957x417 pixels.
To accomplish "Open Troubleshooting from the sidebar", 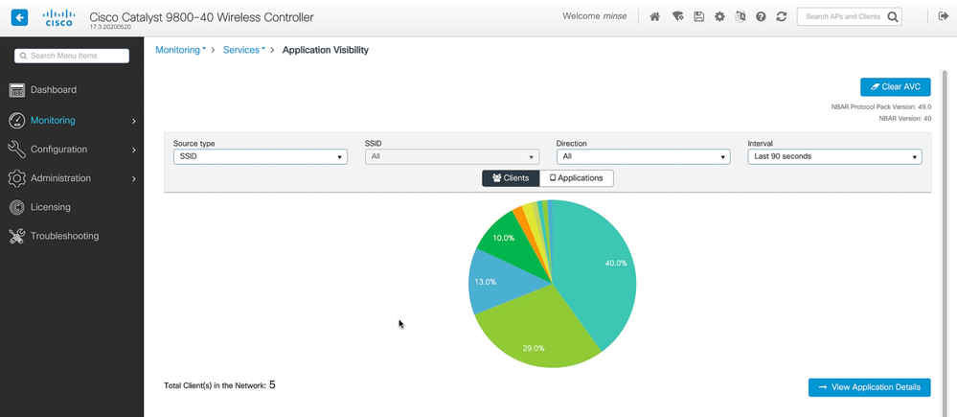I will coord(65,236).
